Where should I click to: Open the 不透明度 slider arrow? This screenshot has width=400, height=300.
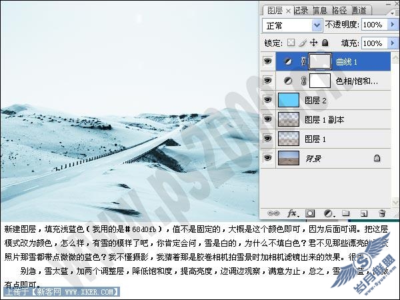[393, 25]
